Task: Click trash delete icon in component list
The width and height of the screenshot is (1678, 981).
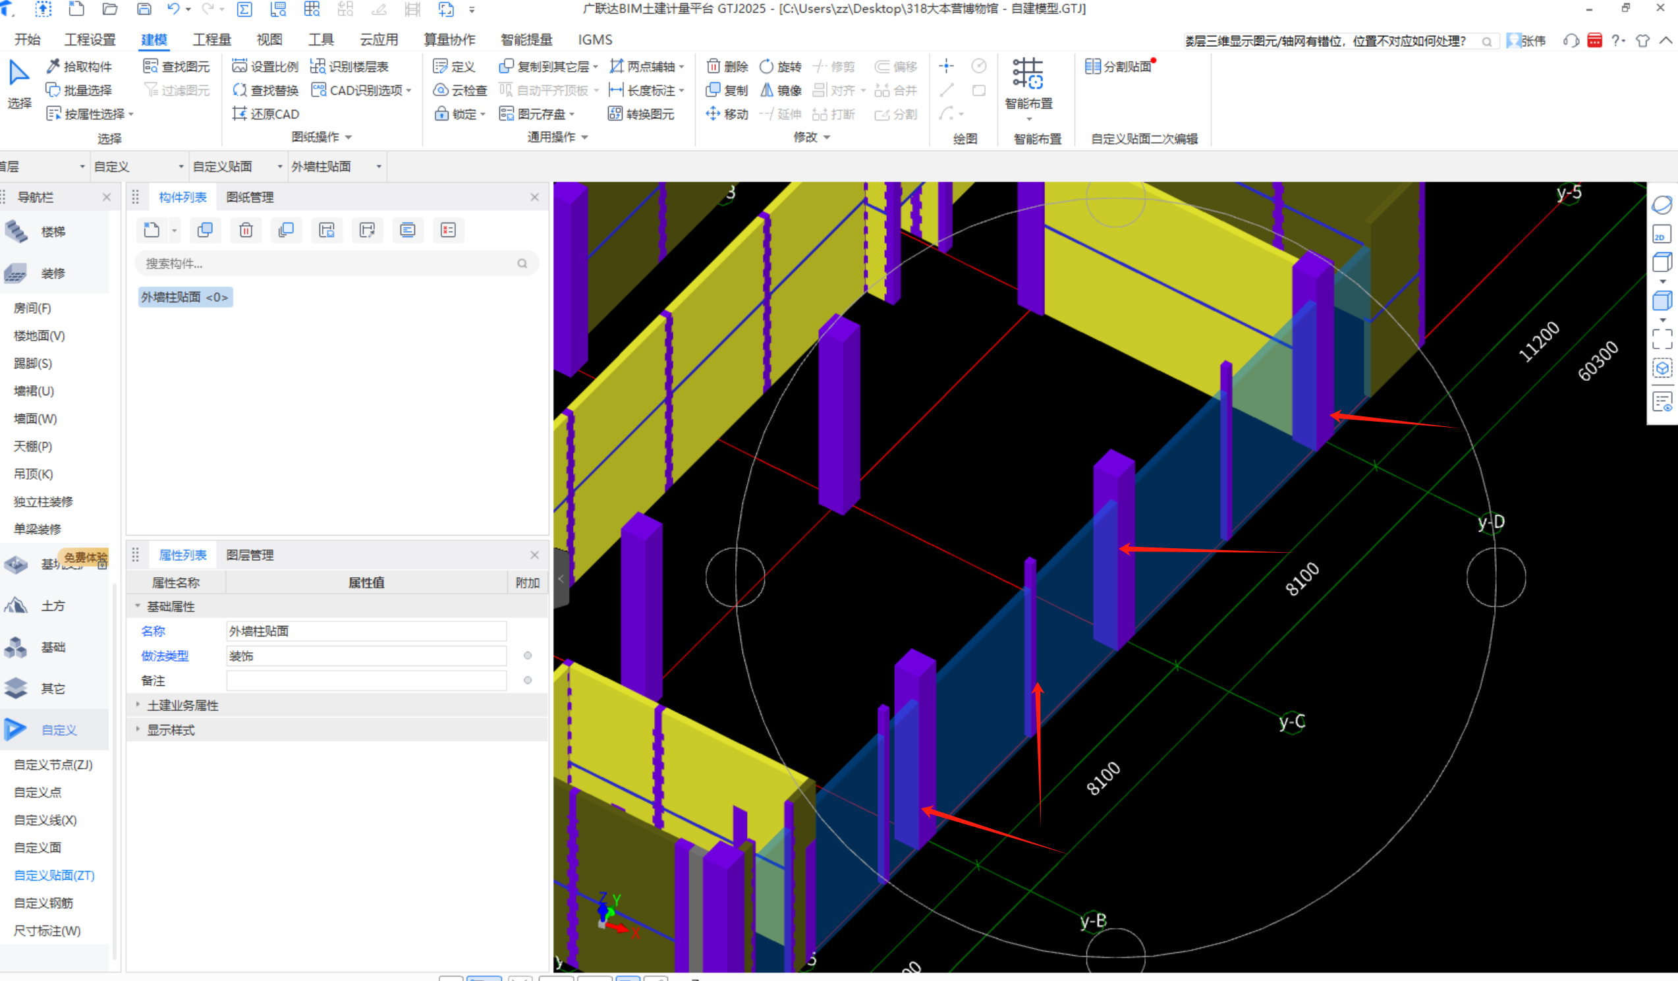Action: pos(246,230)
